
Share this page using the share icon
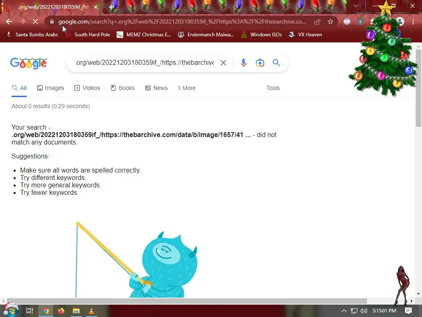[317, 22]
